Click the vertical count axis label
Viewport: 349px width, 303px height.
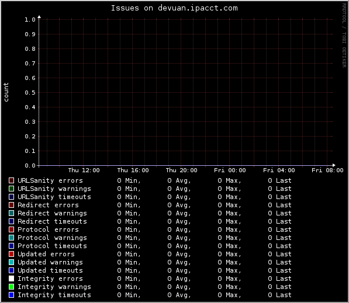click(6, 92)
